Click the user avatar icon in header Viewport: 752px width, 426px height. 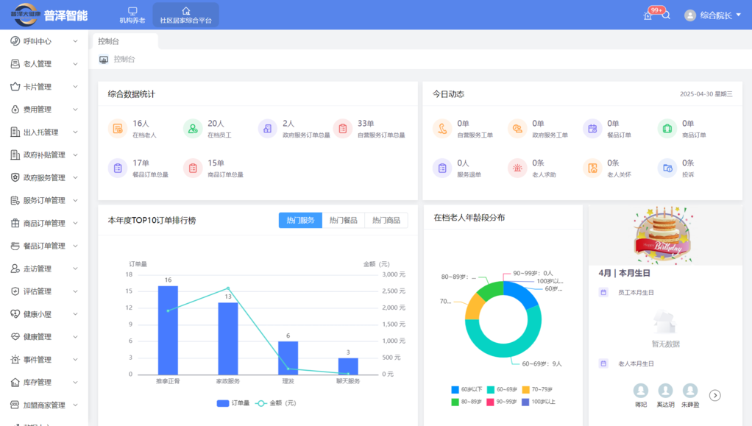(x=690, y=15)
